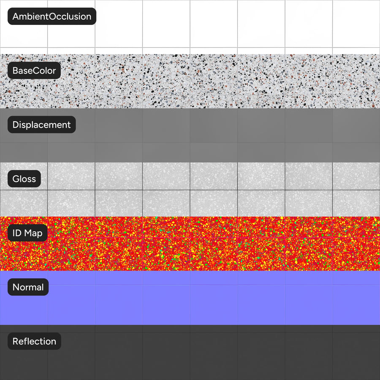Select the mid-gray Displacement texture strip

(190, 135)
